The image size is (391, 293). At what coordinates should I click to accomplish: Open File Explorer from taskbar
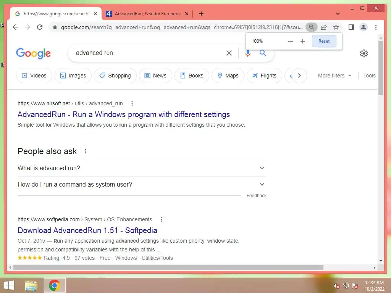click(31, 286)
